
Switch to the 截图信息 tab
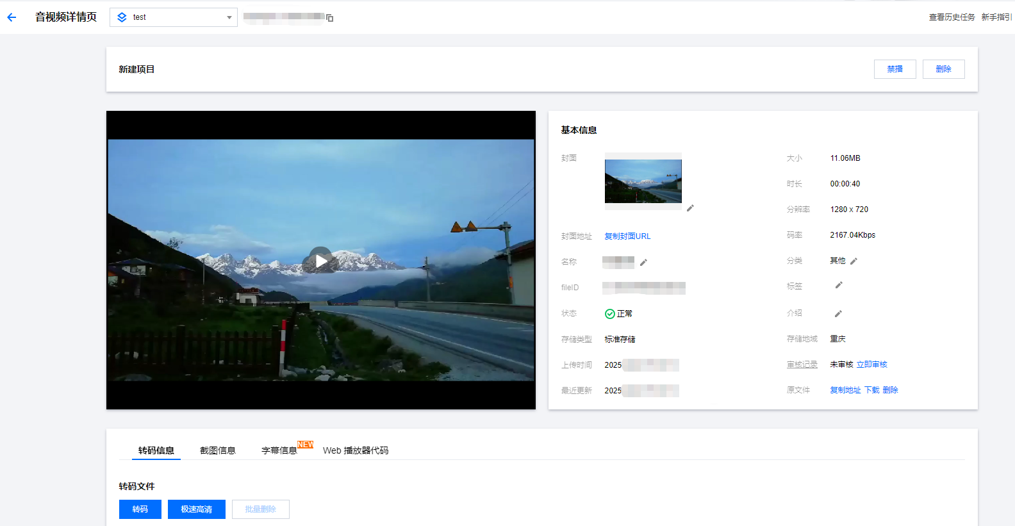point(217,450)
